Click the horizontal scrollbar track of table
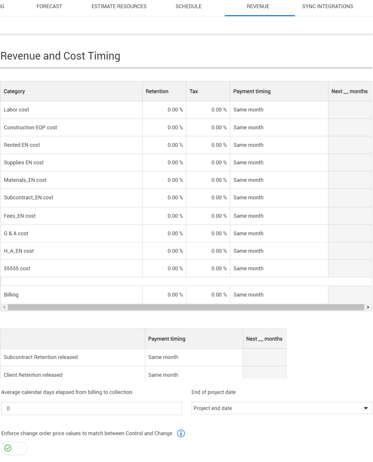This screenshot has height=462, width=373. 186,307
